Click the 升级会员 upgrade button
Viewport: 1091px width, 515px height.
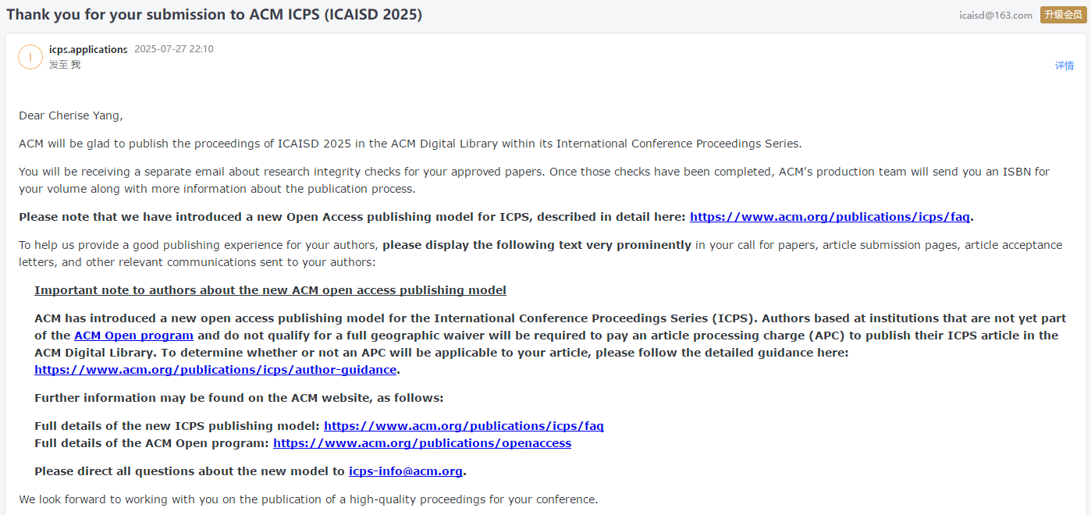[x=1062, y=15]
